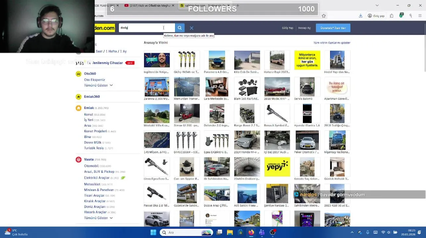The height and width of the screenshot is (238, 426).
Task: Open Otomobil category link
Action: tap(91, 166)
